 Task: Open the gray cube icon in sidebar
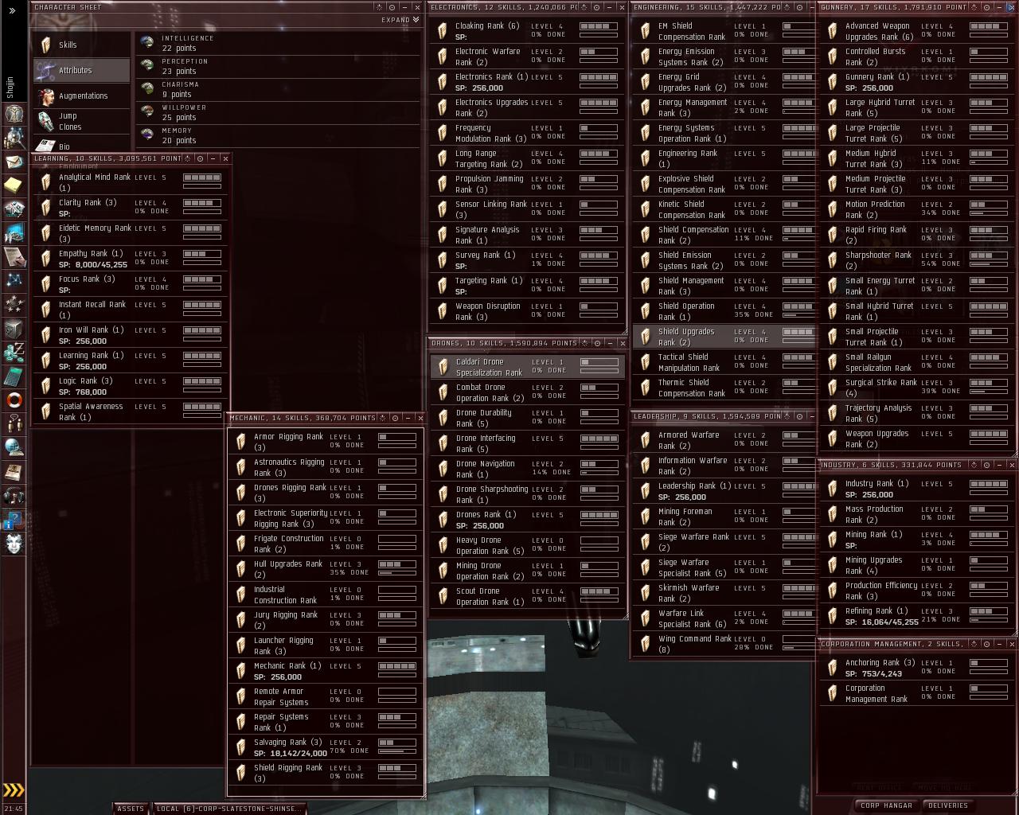tap(14, 329)
